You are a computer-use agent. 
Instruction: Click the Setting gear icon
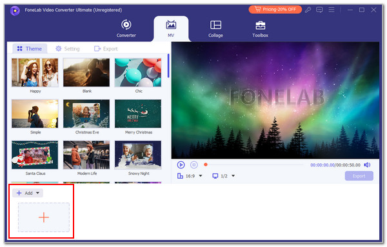coord(59,48)
